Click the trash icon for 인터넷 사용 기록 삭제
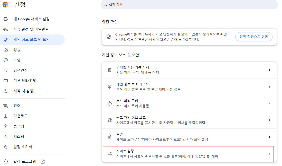The width and height of the screenshot is (282, 166). [110, 70]
